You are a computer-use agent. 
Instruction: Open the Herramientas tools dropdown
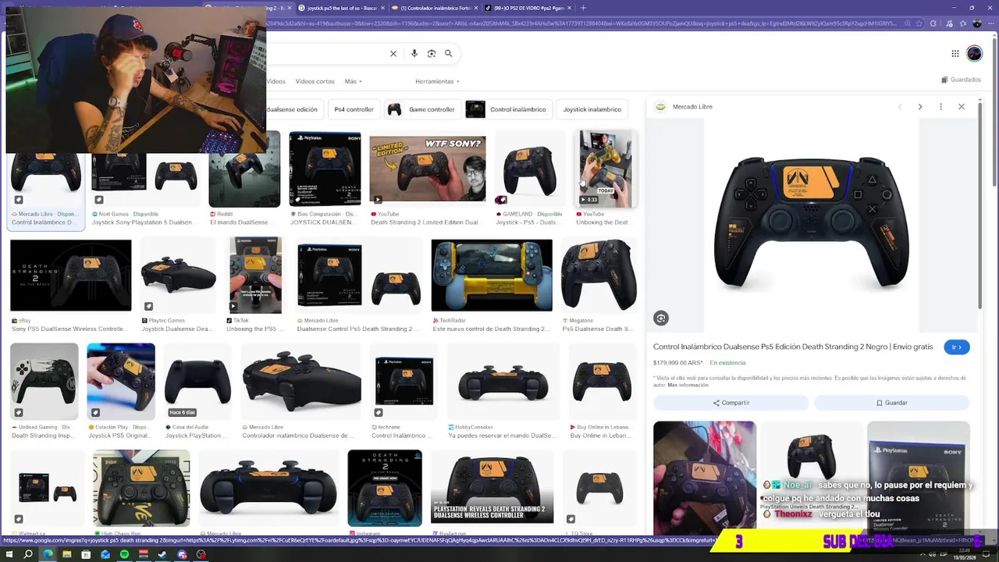click(437, 81)
